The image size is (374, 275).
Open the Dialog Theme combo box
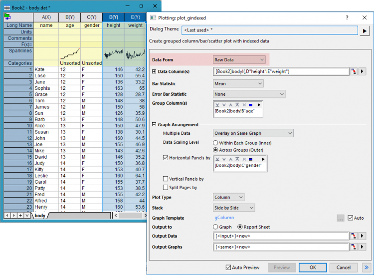pos(269,30)
